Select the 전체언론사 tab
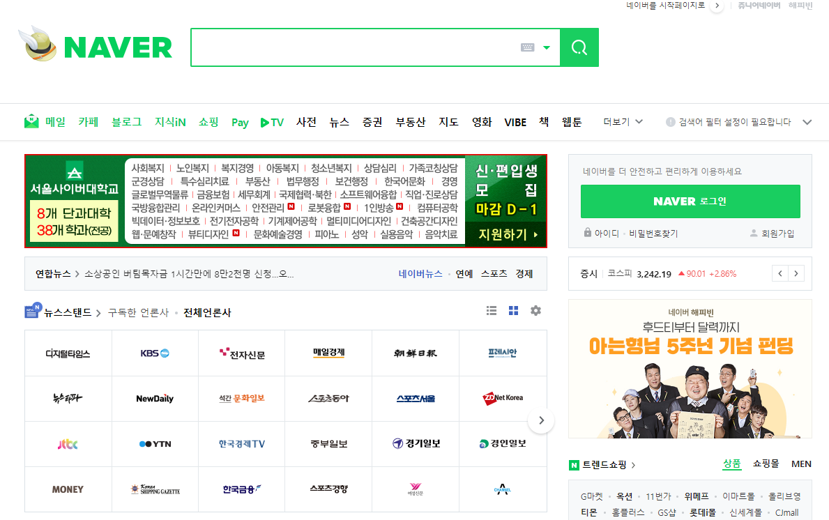The image size is (829, 520). 207,312
